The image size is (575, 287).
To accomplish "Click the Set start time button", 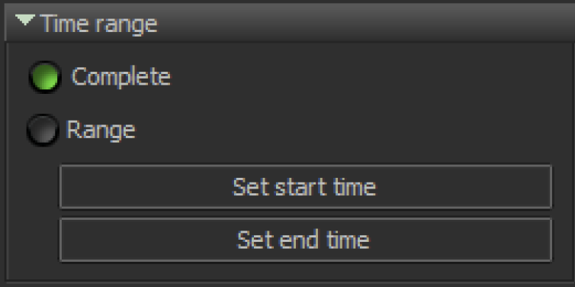I will click(306, 187).
